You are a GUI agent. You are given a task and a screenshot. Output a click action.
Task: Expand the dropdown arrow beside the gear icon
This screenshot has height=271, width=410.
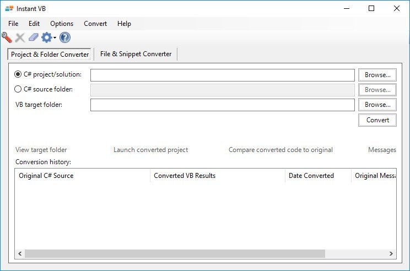[55, 38]
